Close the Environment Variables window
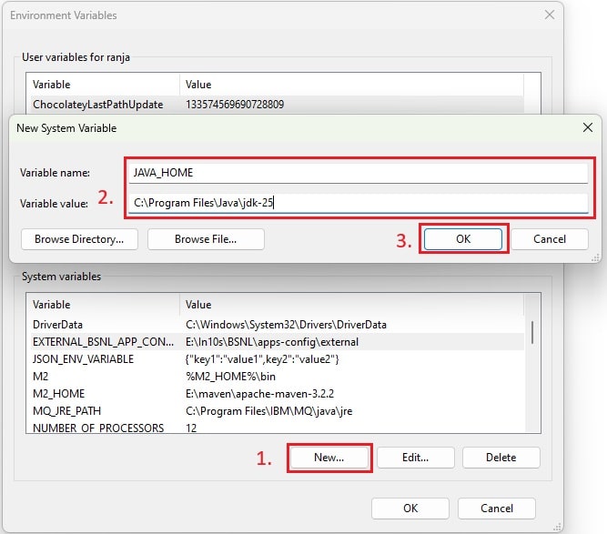 coord(550,15)
